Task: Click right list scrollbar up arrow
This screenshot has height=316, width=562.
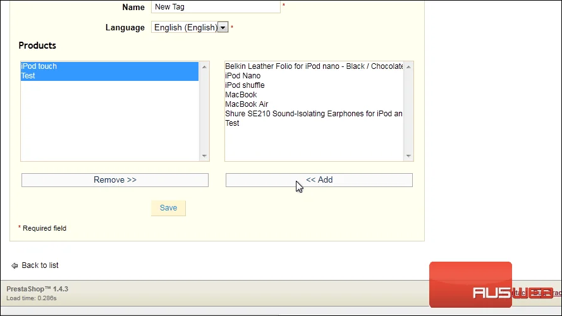Action: [408, 67]
